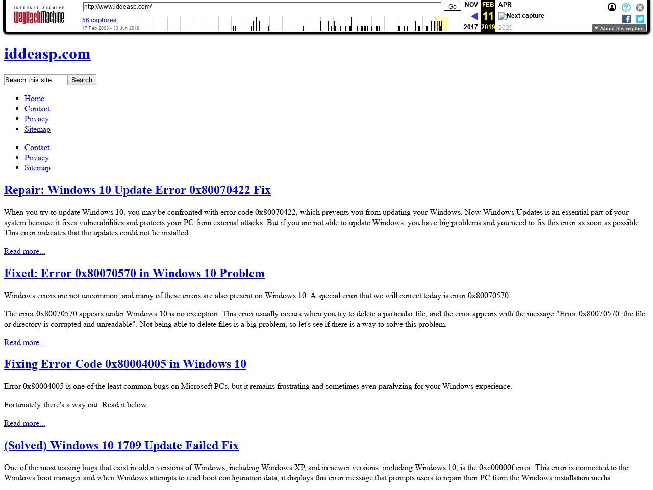
Task: Open Repair Windows 10 Update Error article
Action: tap(137, 190)
